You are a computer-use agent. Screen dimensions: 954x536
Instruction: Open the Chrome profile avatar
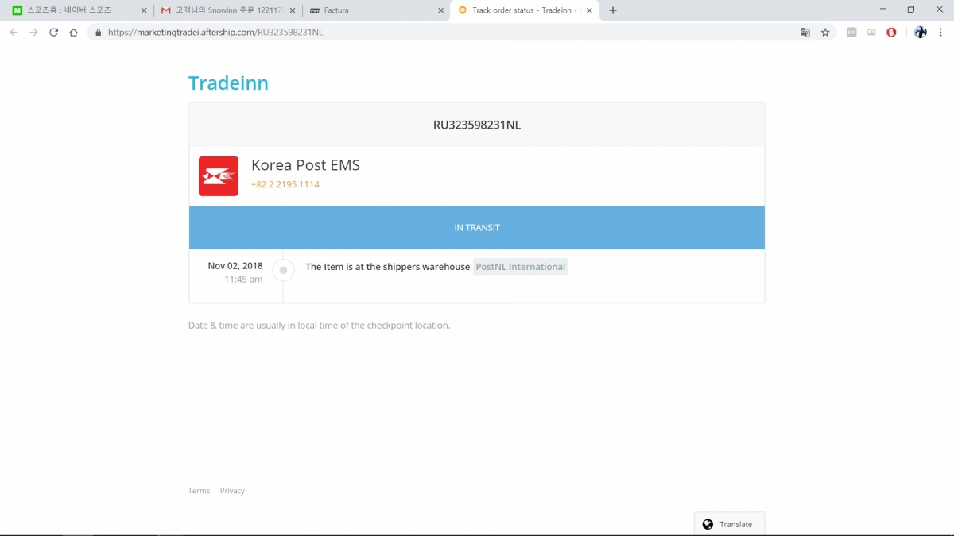tap(921, 33)
